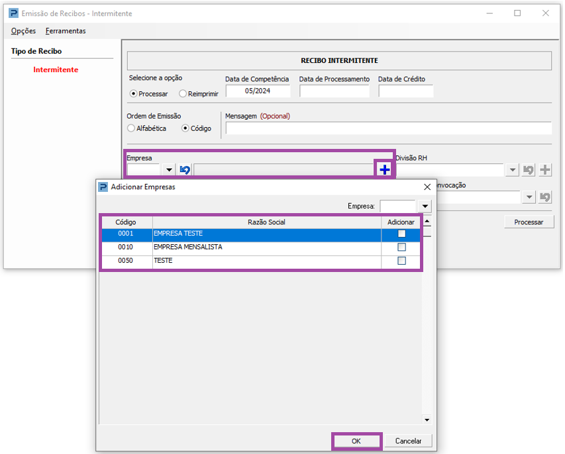Close the Adicionar Empresas dialog
The width and height of the screenshot is (565, 454).
pos(427,187)
